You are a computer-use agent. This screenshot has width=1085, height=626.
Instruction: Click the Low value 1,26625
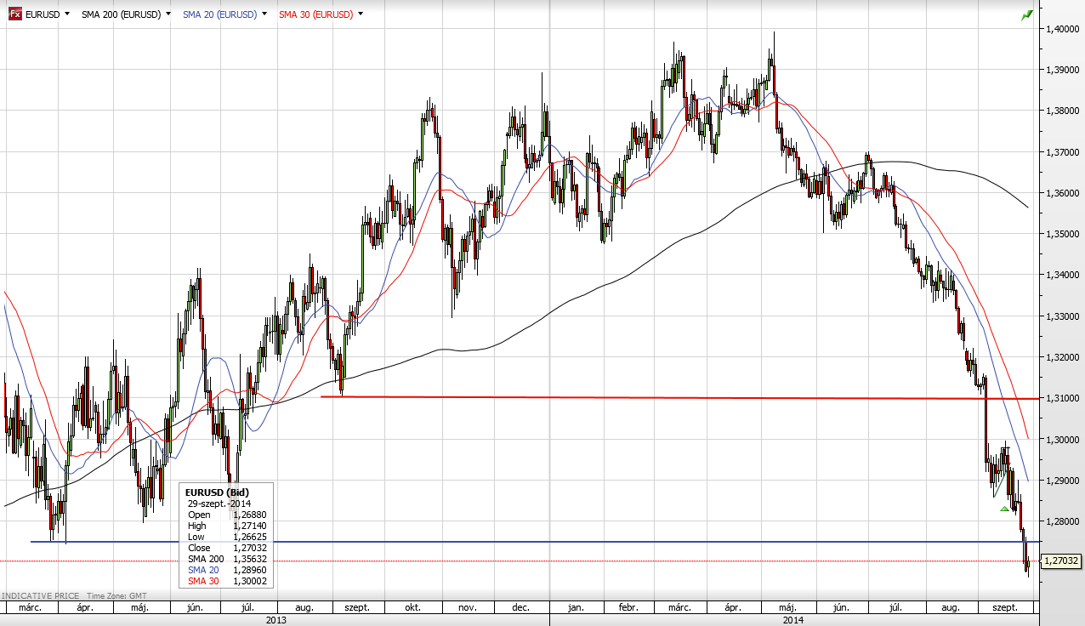click(250, 537)
